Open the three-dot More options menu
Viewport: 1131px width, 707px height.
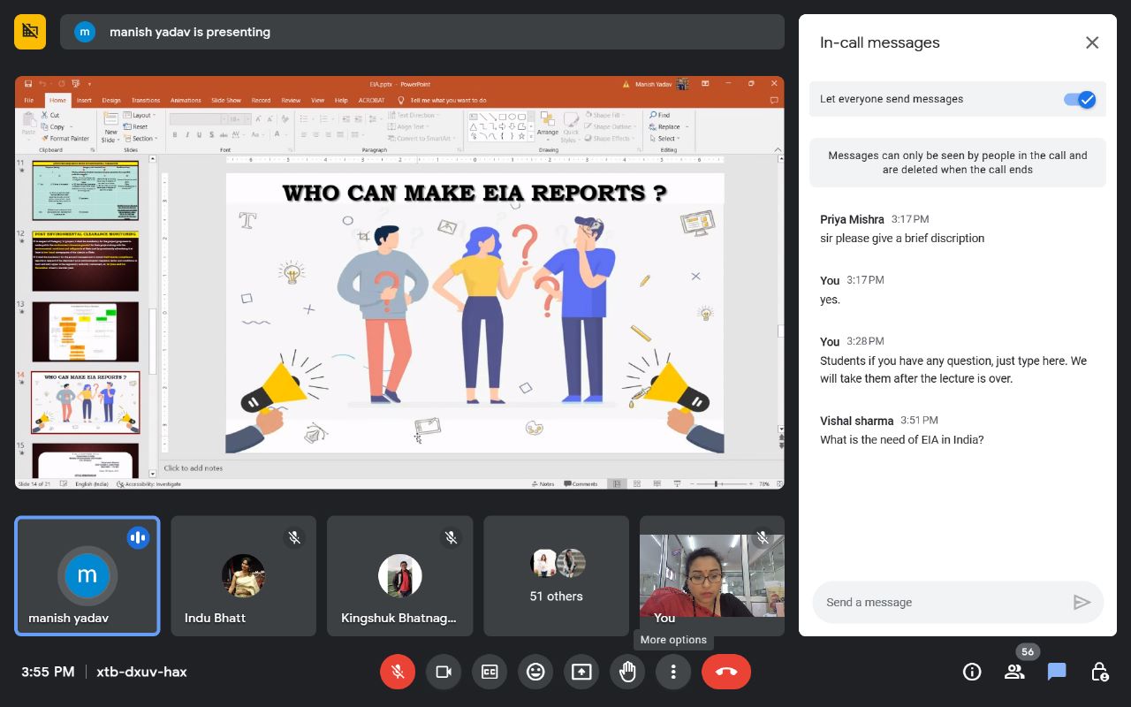click(x=673, y=672)
